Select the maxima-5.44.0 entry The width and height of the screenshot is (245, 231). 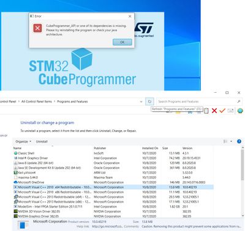coord(28,178)
